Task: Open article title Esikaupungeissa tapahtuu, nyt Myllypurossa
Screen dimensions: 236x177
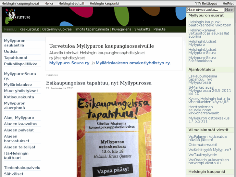Action: click(x=99, y=83)
